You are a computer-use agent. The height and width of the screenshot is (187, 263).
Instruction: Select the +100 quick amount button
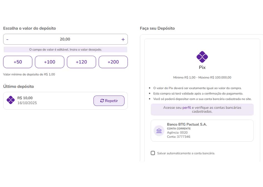49,62
